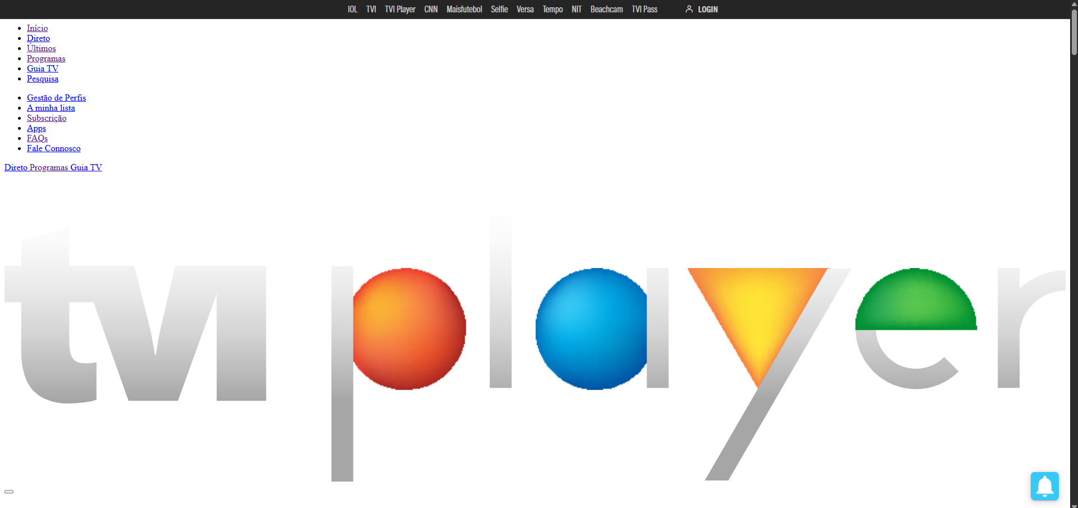Open the Pesquisa link
The width and height of the screenshot is (1078, 508).
(43, 79)
